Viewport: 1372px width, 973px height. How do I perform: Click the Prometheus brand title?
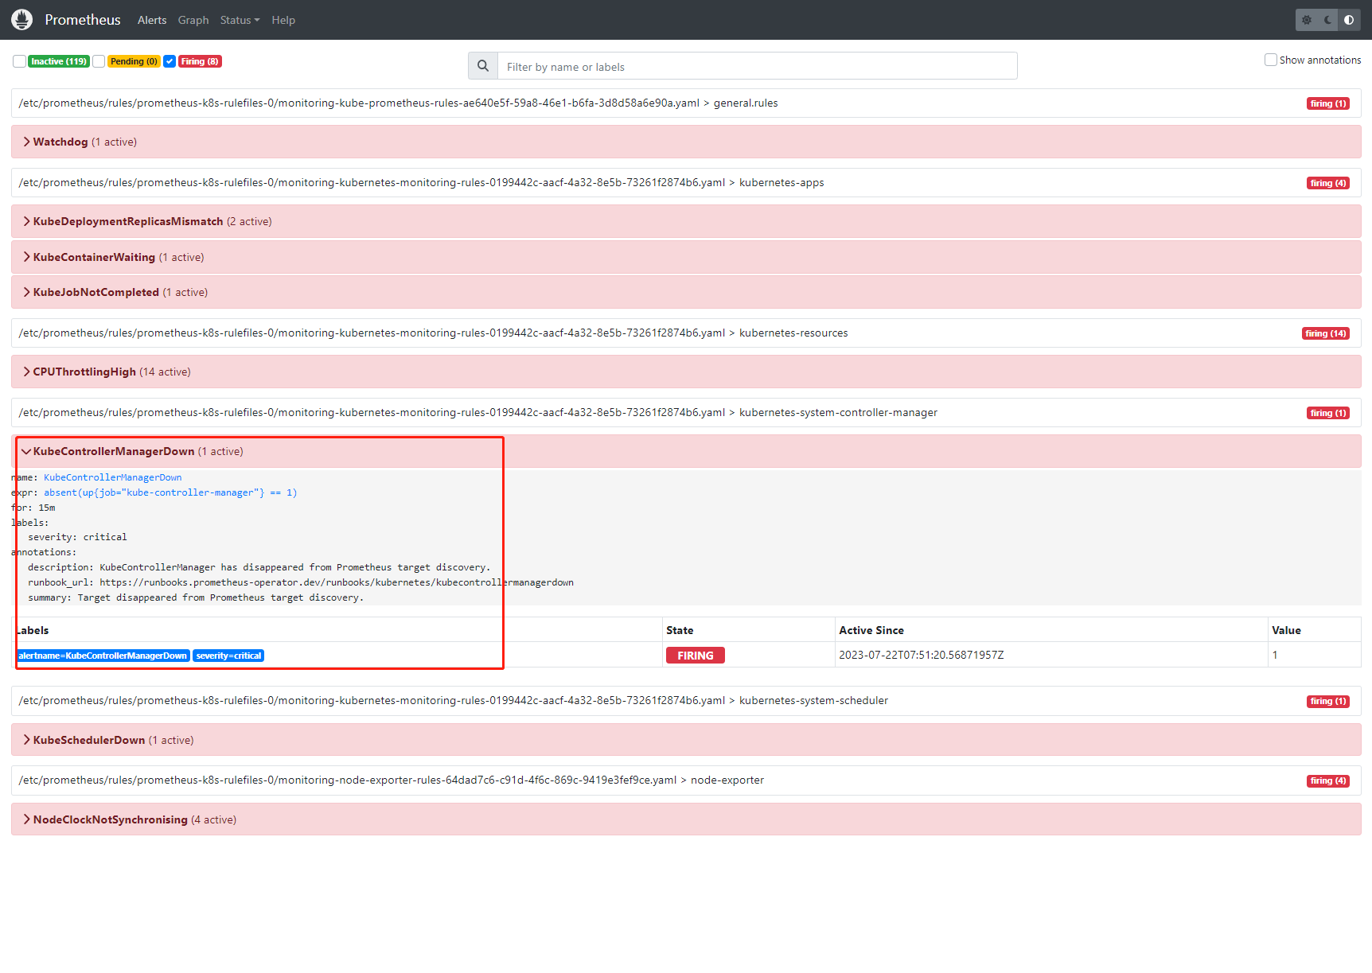pos(83,20)
